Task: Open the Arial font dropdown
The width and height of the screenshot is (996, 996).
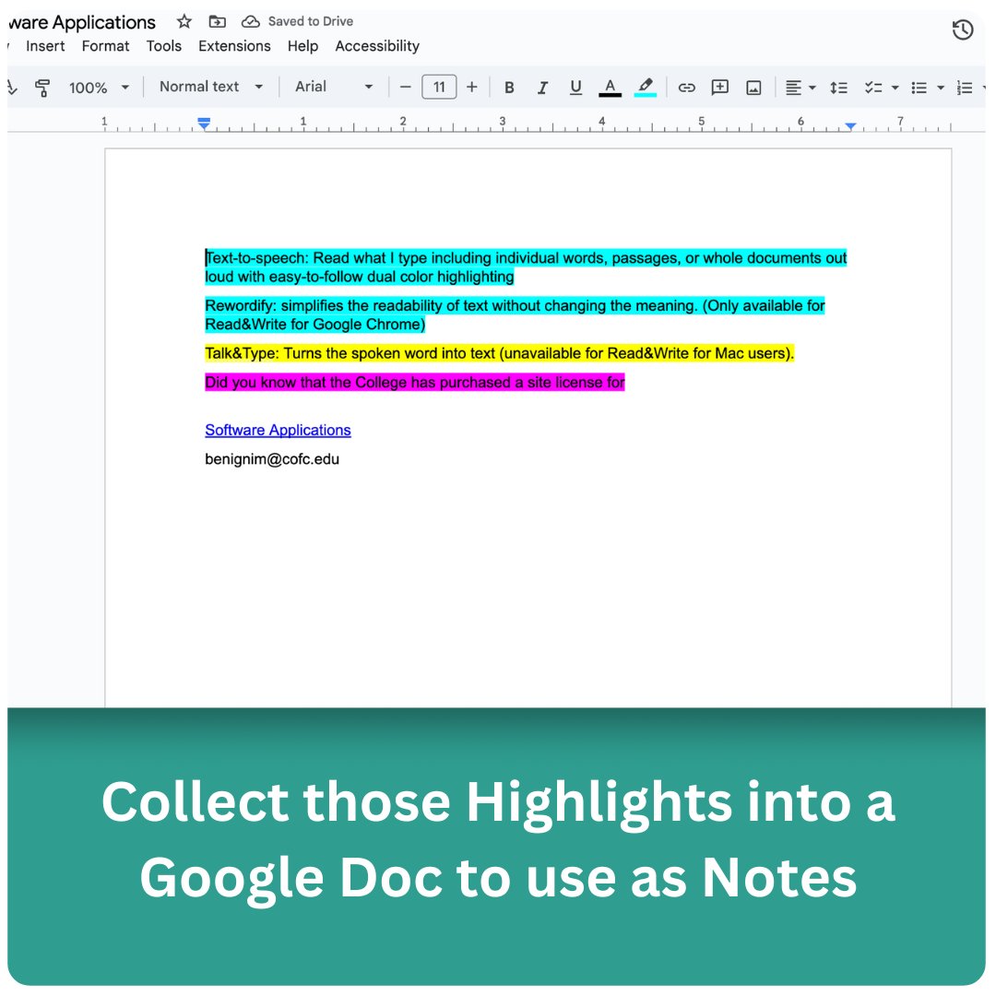Action: click(334, 87)
